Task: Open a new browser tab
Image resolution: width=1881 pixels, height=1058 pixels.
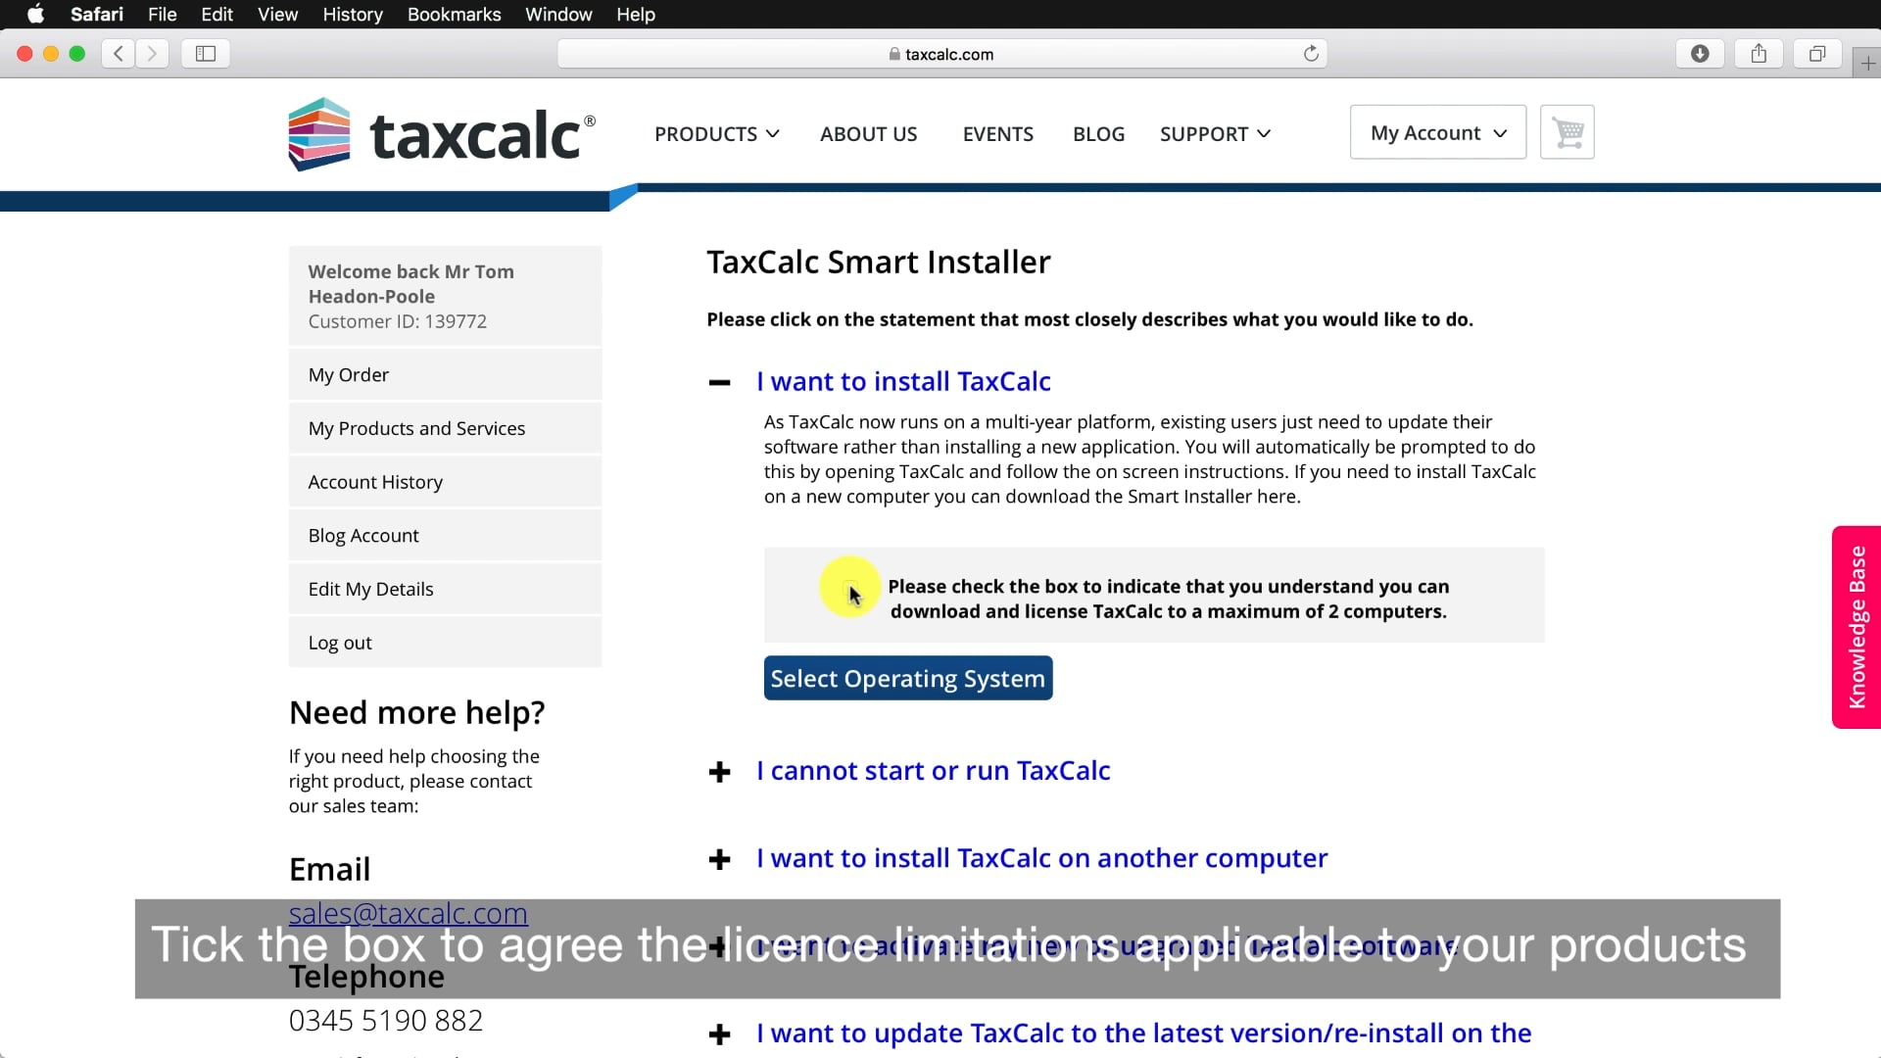Action: pos(1867,61)
